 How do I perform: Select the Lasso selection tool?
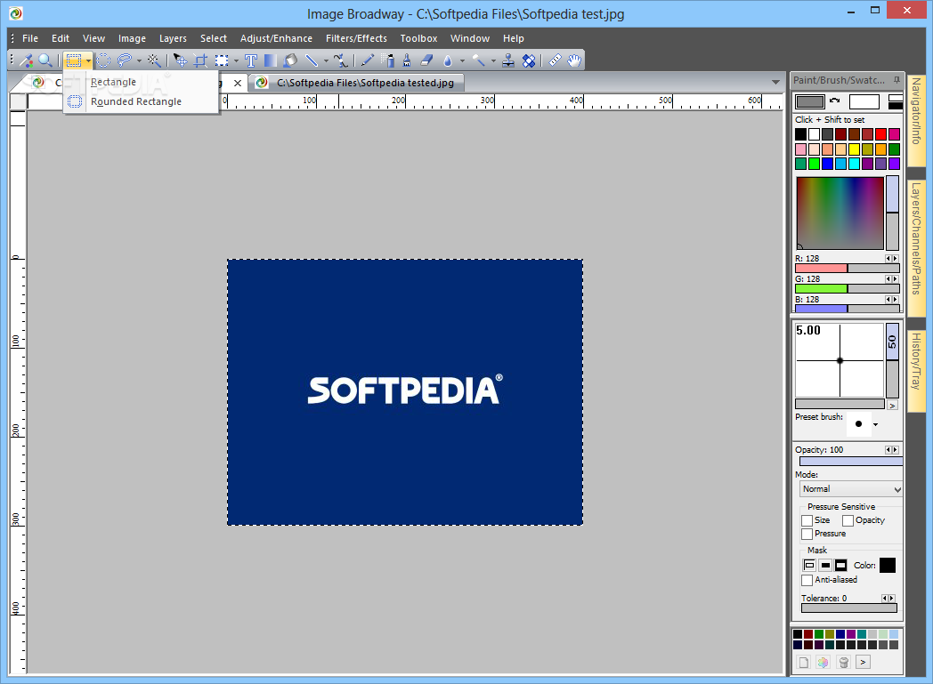[x=125, y=60]
